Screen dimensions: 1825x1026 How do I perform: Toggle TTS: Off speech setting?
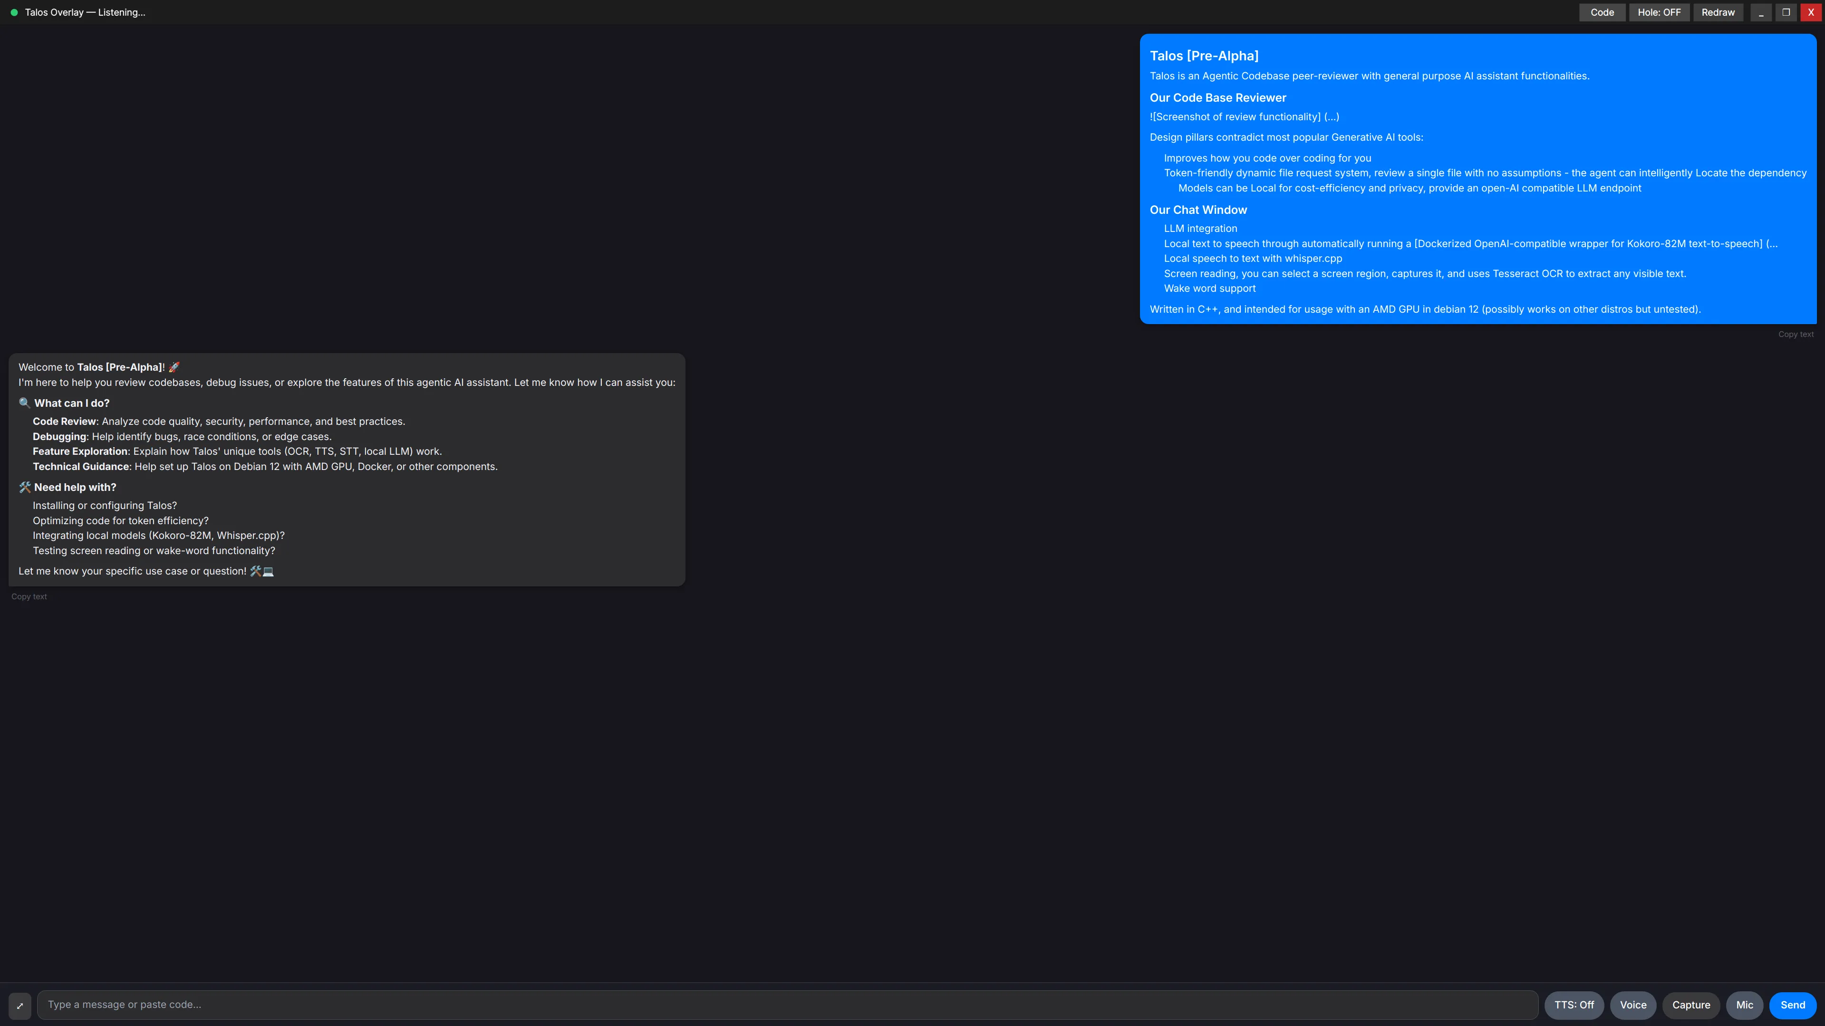1574,1006
